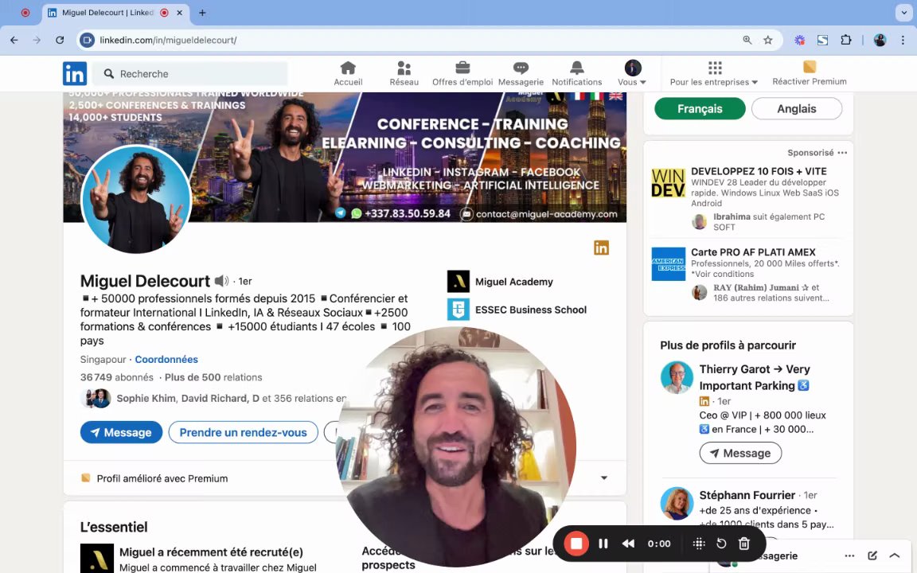
Task: Click the gold LinkedIn Premium badge
Action: click(x=601, y=248)
